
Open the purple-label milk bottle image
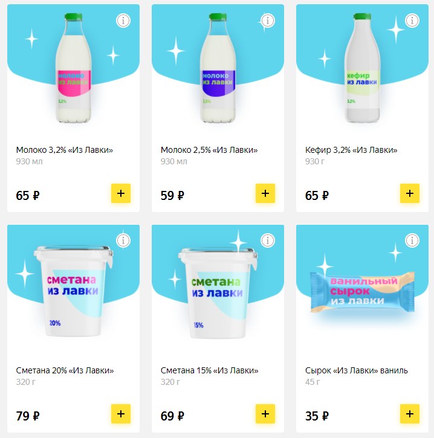point(218,68)
